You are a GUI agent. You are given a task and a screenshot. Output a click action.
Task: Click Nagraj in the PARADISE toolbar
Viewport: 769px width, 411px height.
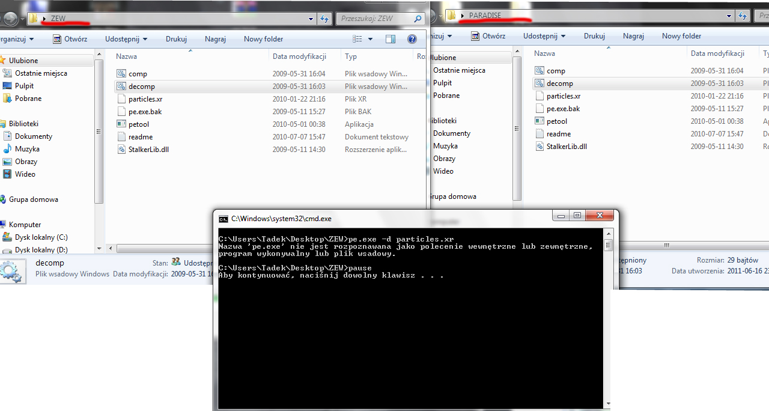click(633, 36)
